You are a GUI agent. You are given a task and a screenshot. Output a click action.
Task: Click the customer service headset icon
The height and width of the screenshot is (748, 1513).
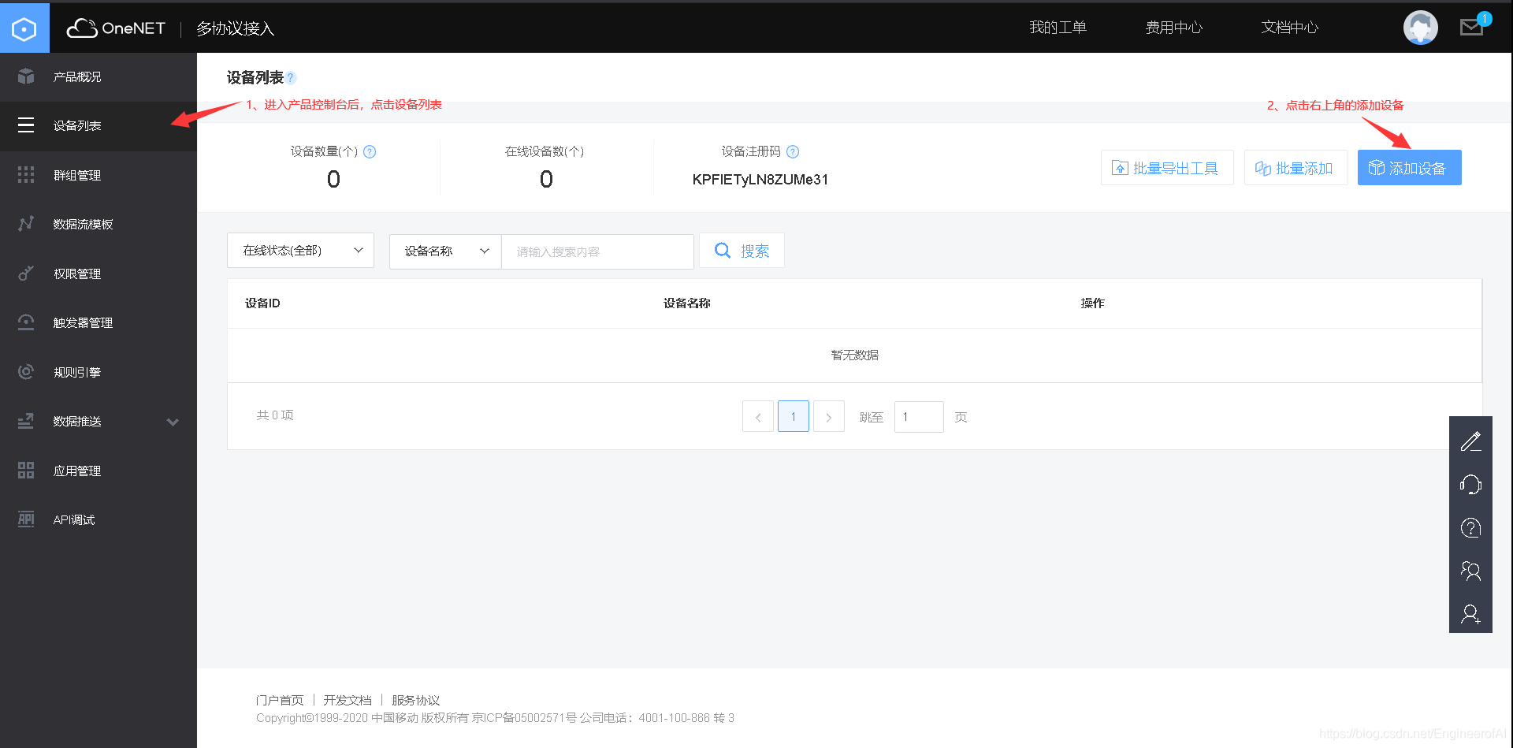[x=1470, y=485]
